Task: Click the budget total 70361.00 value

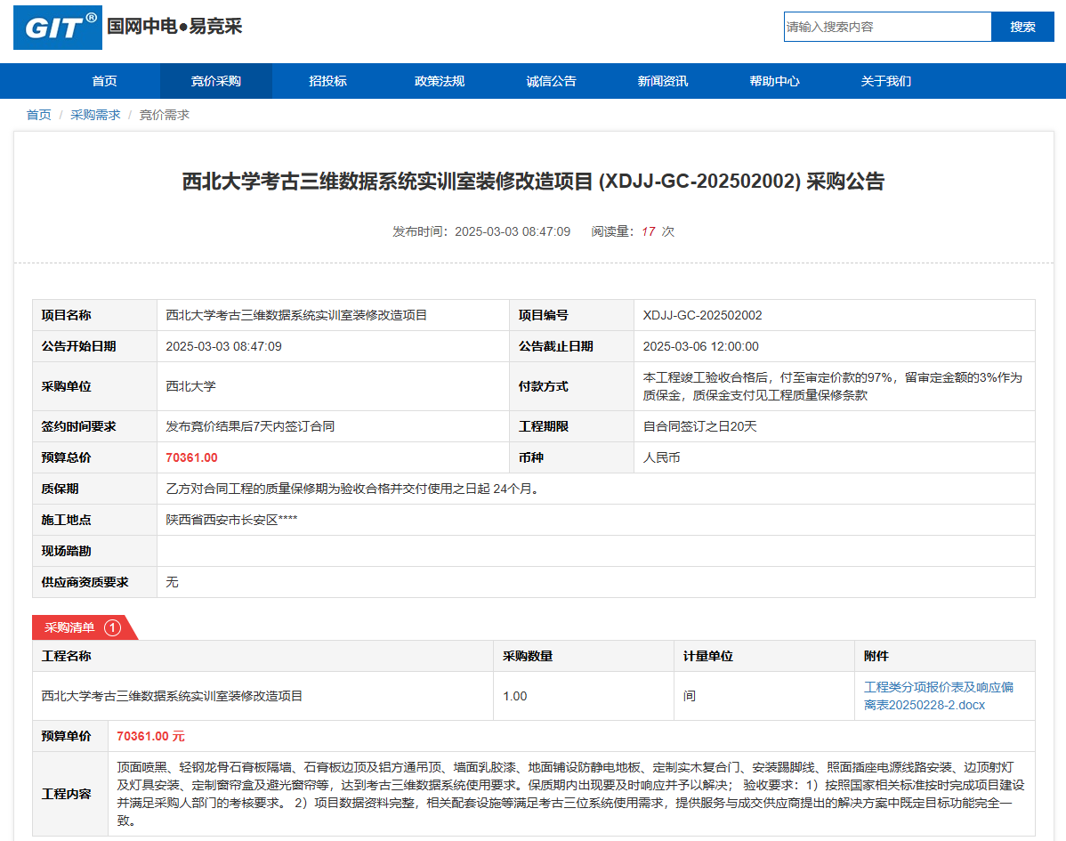Action: [x=191, y=457]
